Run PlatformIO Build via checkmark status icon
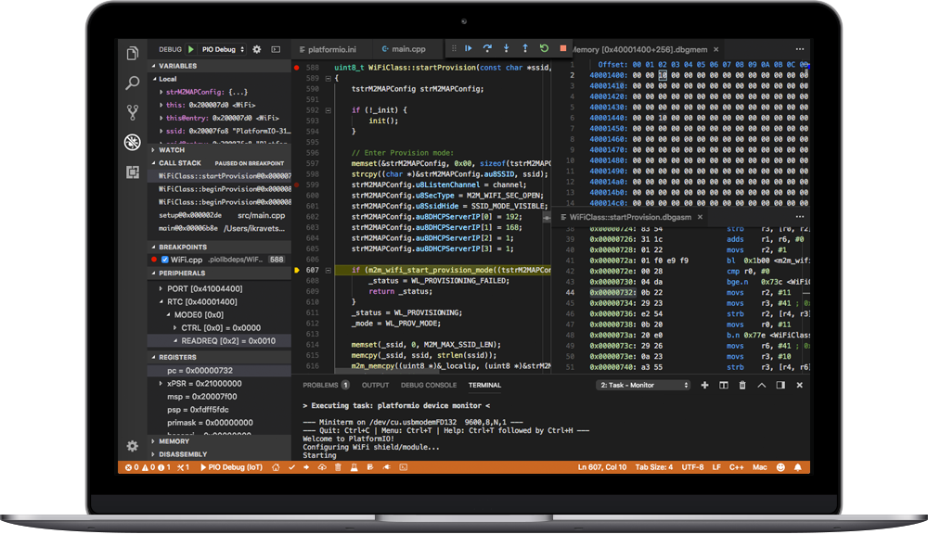 point(293,468)
